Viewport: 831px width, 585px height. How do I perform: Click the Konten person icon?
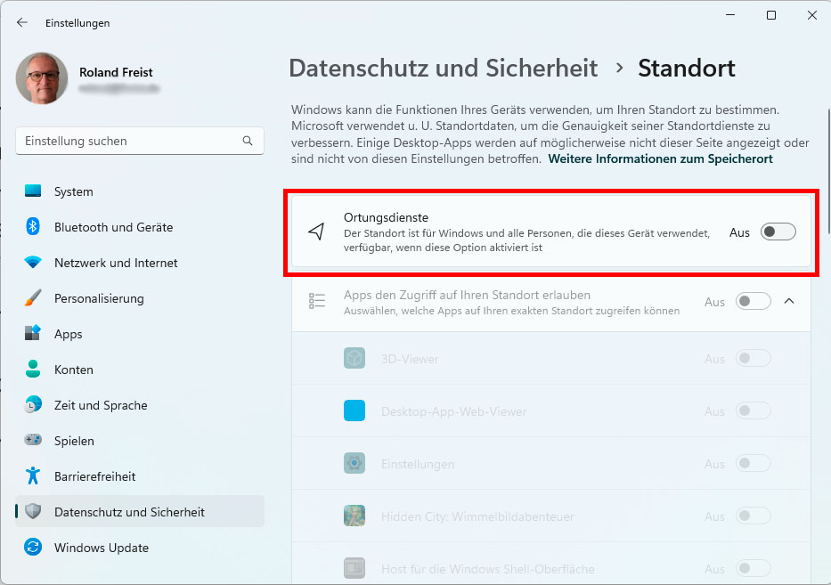pyautogui.click(x=33, y=369)
